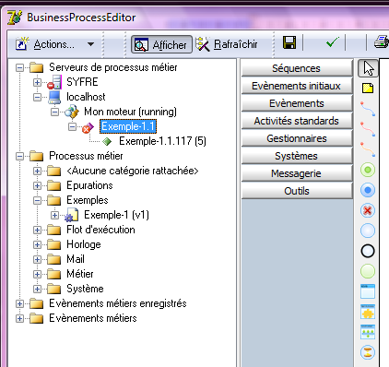The image size is (389, 367).
Task: Open the Evènements palette section
Action: [x=297, y=103]
